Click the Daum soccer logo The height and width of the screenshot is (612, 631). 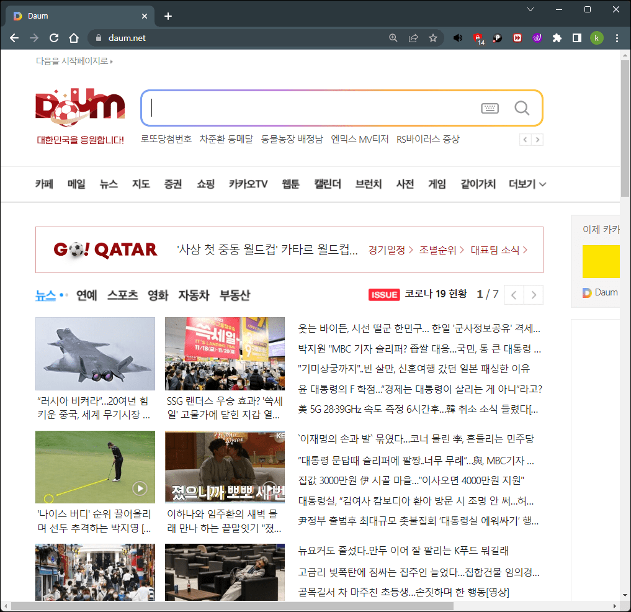tap(80, 107)
